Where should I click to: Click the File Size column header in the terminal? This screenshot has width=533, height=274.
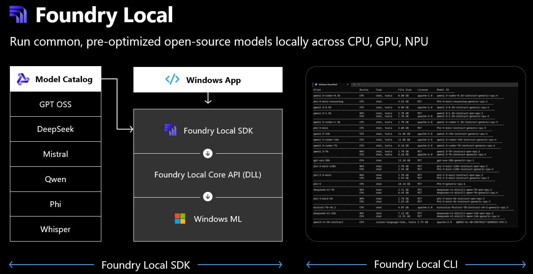[404, 90]
